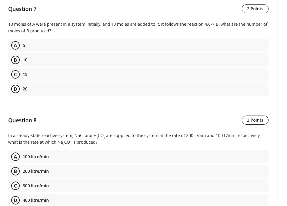Screen dimensions: 287x206
Task: Pick option D, 400 litre/min
Action: (15, 200)
